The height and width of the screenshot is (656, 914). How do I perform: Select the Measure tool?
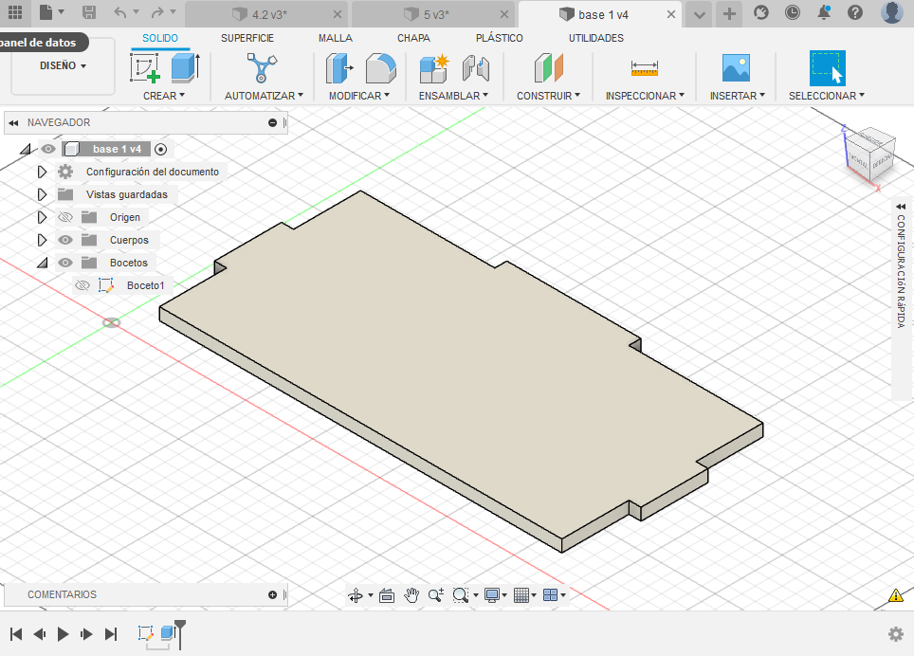645,69
